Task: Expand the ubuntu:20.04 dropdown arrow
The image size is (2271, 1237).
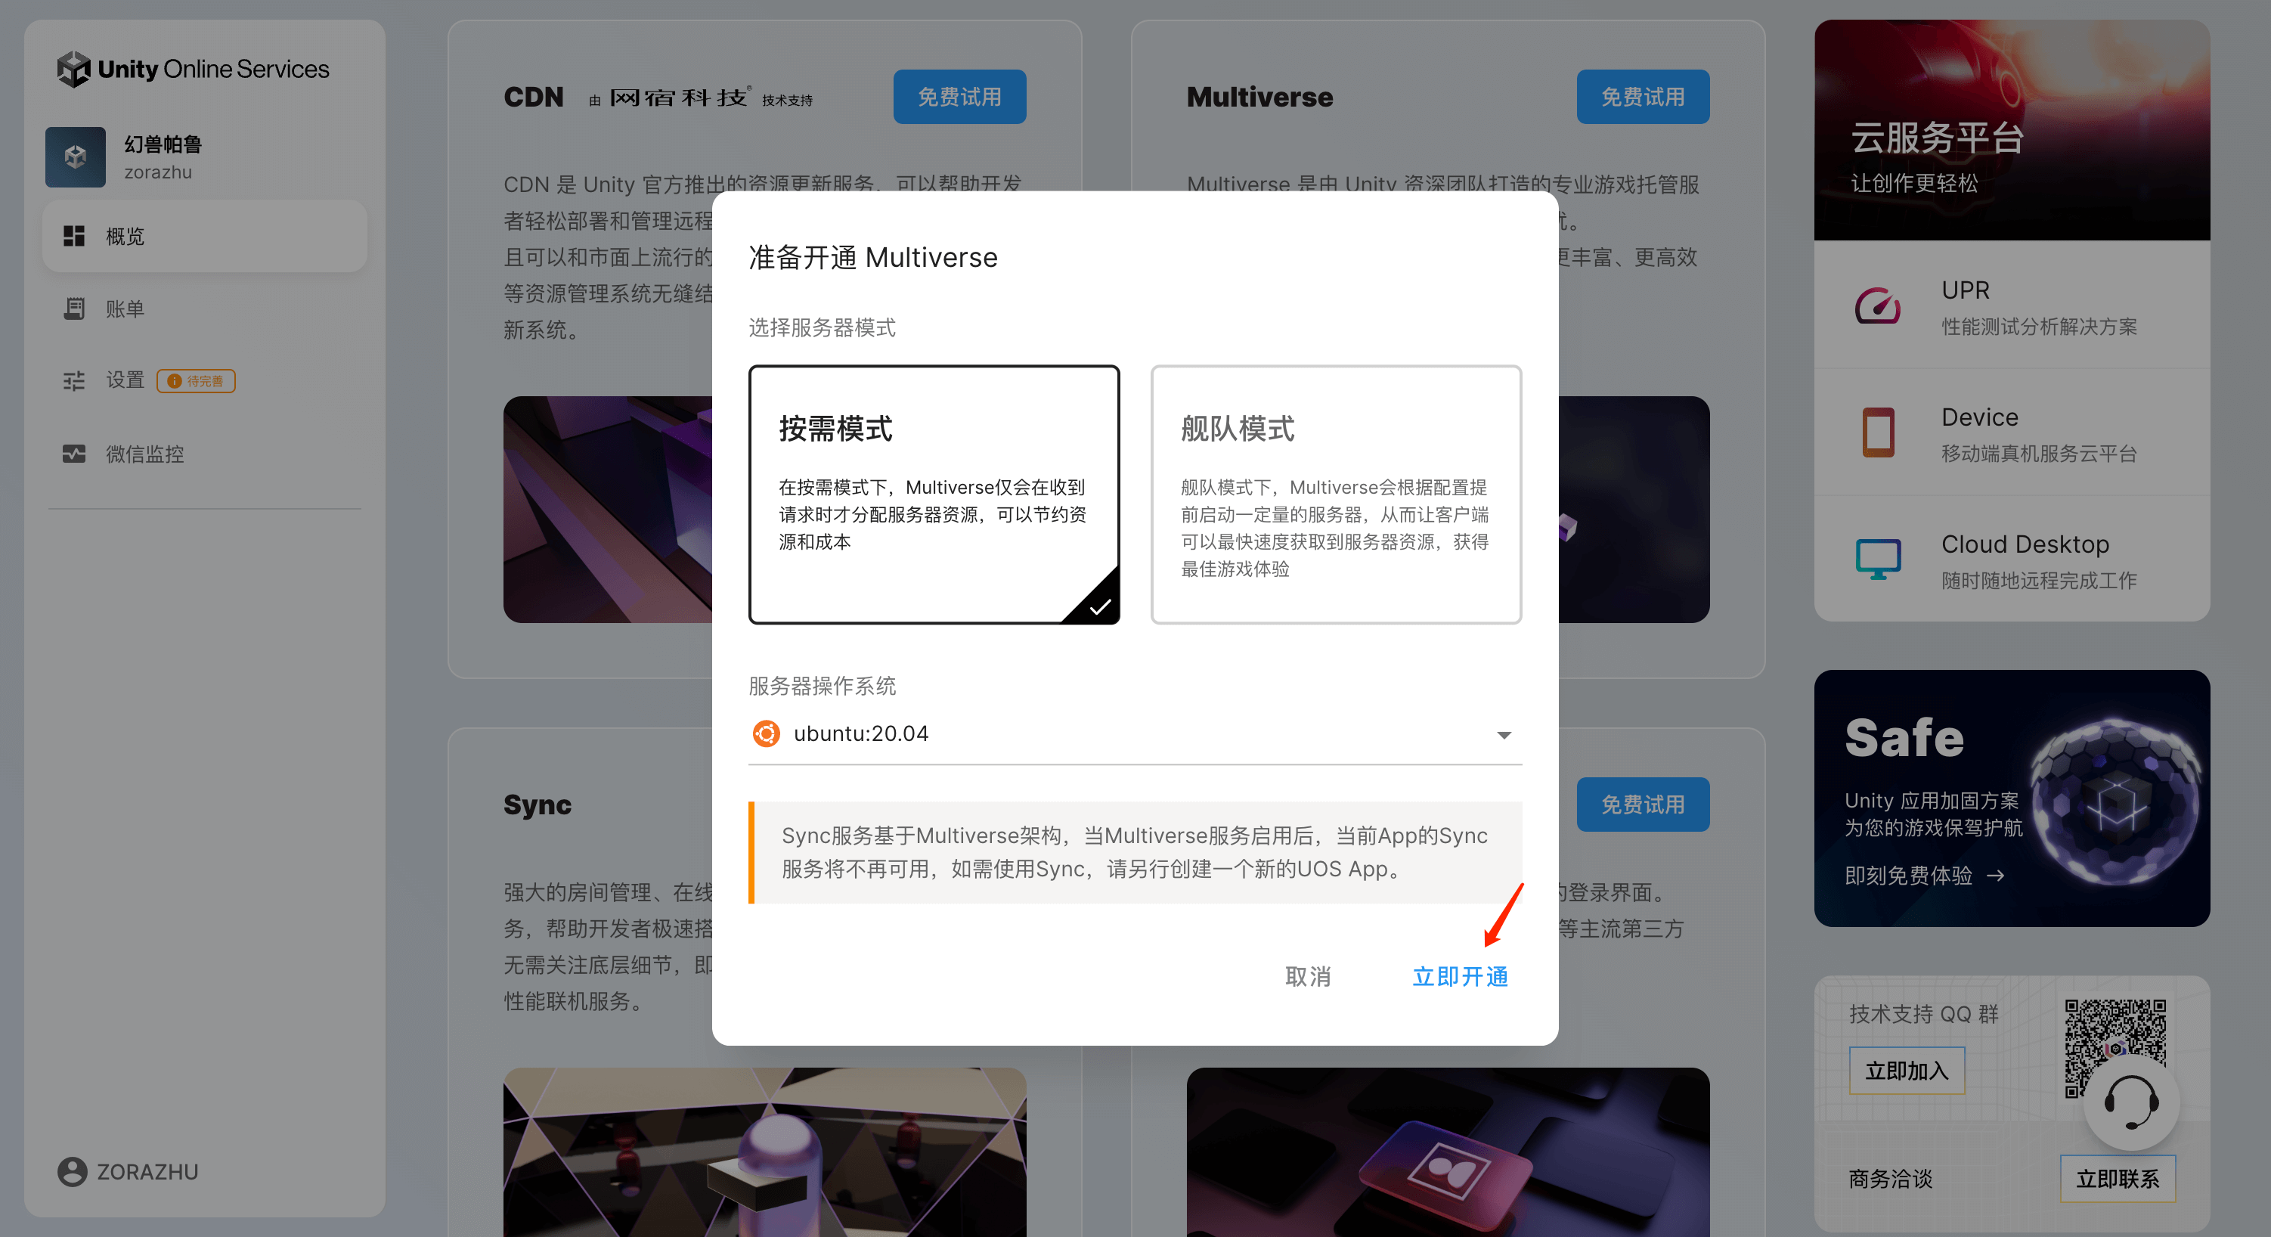Action: click(x=1503, y=734)
